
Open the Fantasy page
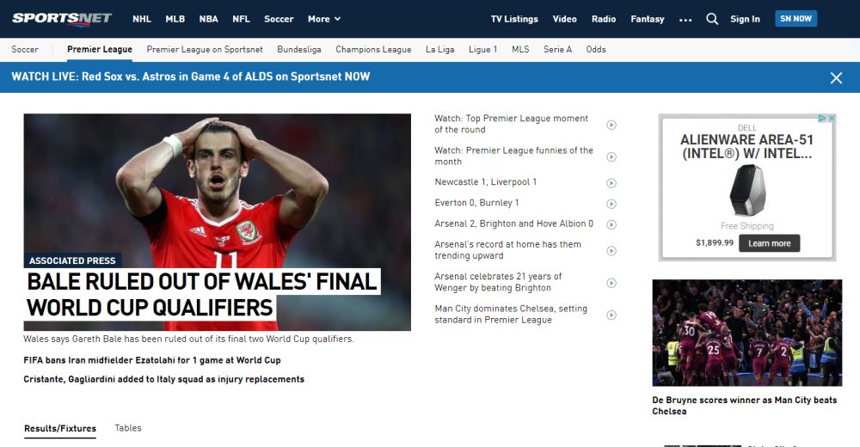[648, 19]
